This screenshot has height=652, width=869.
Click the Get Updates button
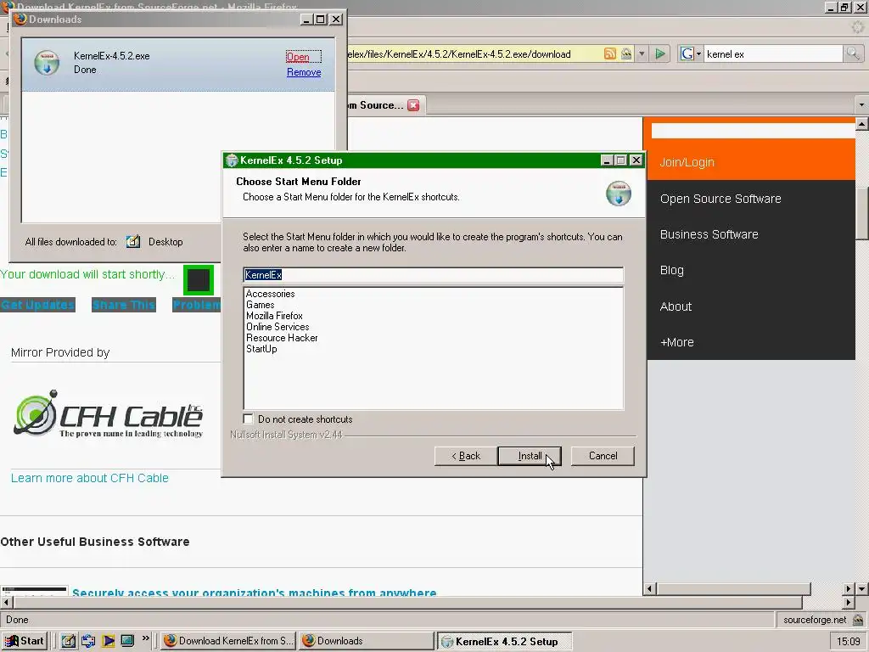(37, 305)
